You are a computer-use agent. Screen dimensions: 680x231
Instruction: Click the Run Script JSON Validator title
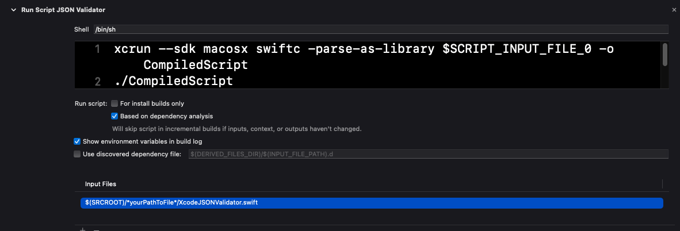tap(63, 10)
